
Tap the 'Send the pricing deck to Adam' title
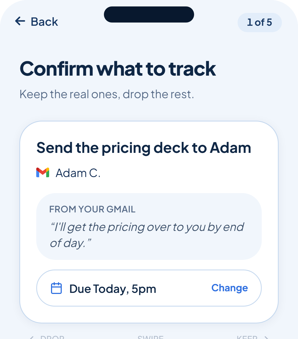144,148
